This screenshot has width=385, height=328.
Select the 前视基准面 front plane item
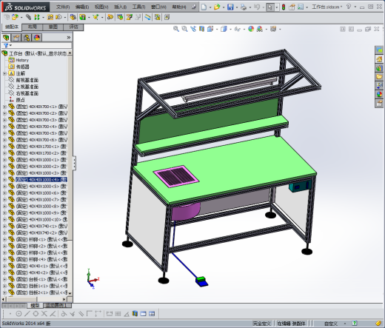(x=24, y=80)
